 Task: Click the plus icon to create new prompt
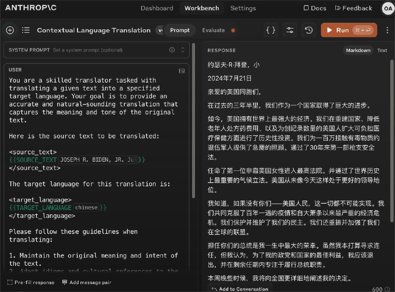coord(10,30)
